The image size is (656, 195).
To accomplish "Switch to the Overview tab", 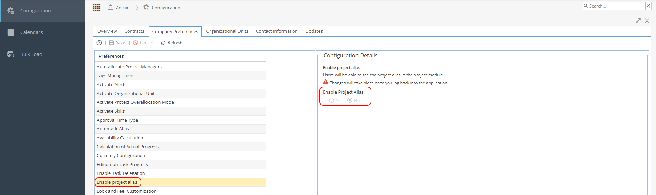I will coord(107,31).
